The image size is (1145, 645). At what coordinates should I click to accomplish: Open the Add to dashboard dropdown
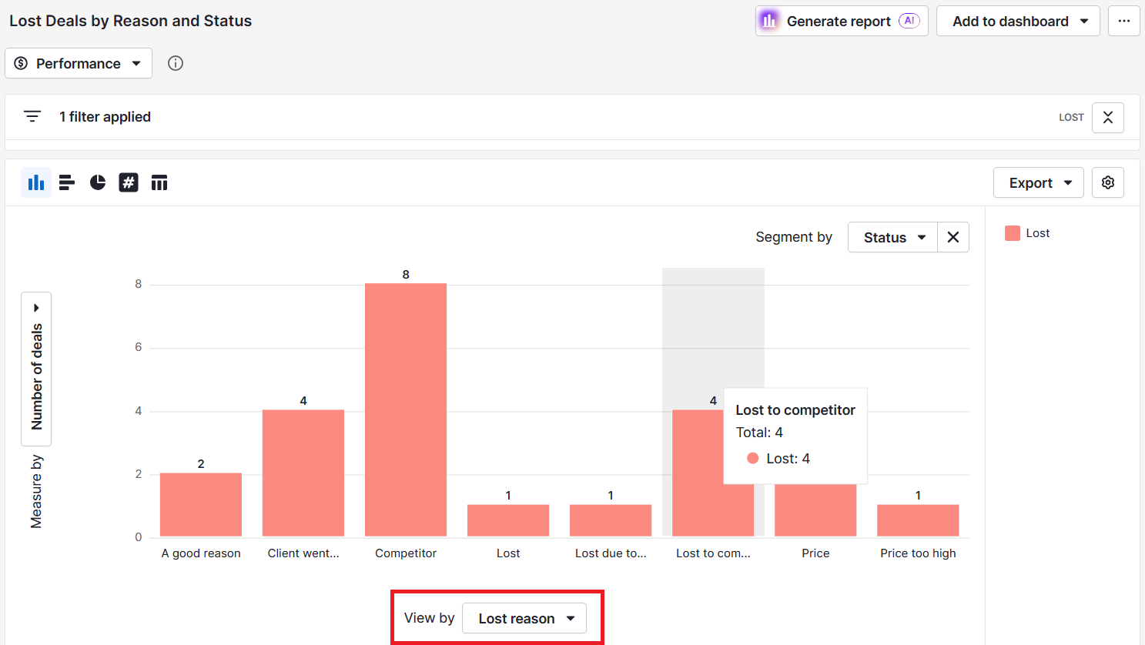[1018, 21]
